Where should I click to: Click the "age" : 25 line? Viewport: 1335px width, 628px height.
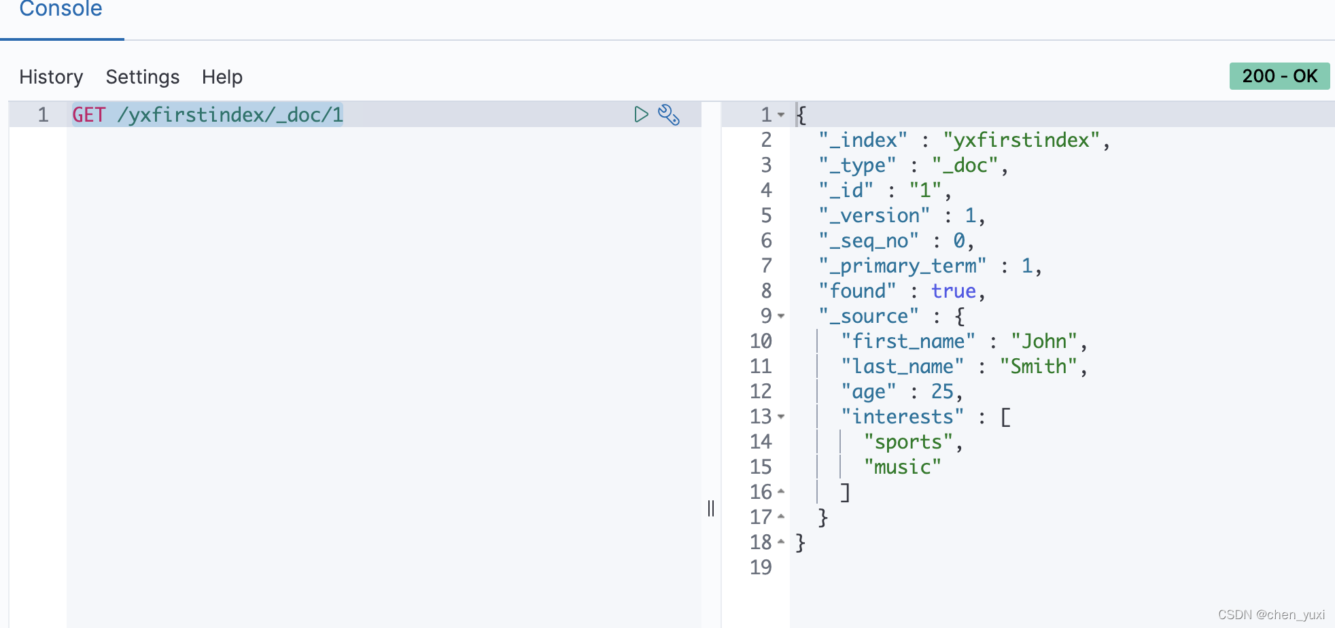[x=902, y=391]
